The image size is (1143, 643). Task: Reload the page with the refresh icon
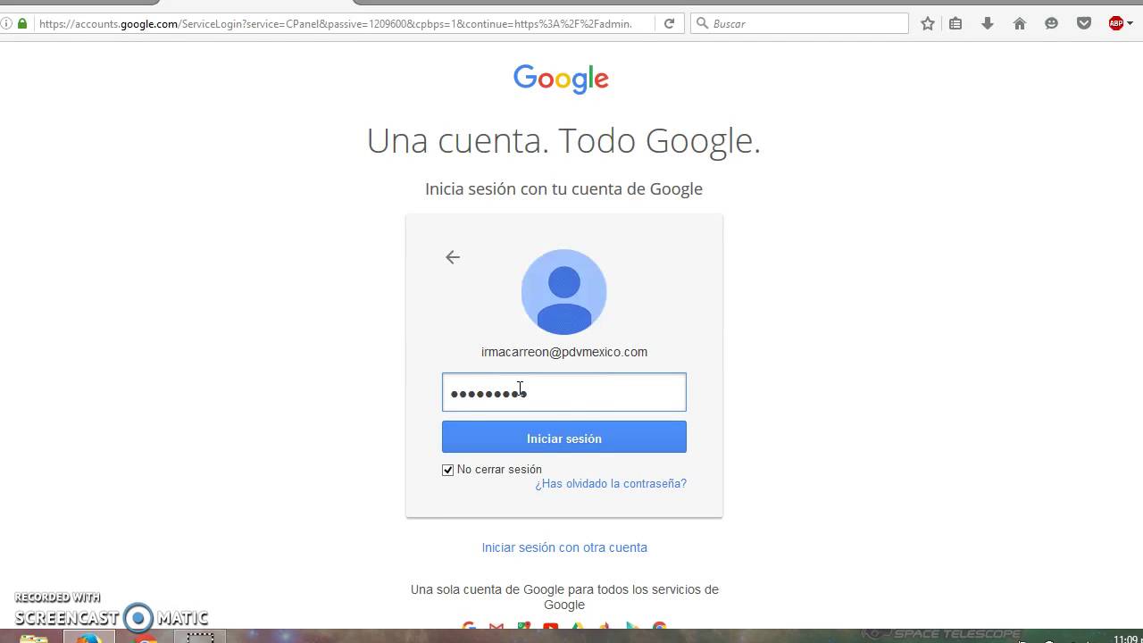[x=669, y=24]
